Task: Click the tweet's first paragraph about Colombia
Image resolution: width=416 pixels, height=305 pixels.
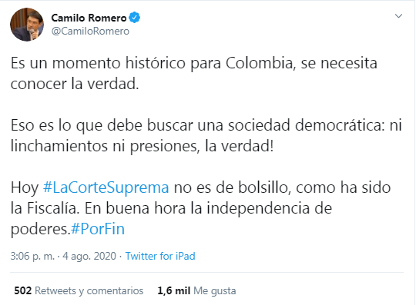Action: coord(193,74)
